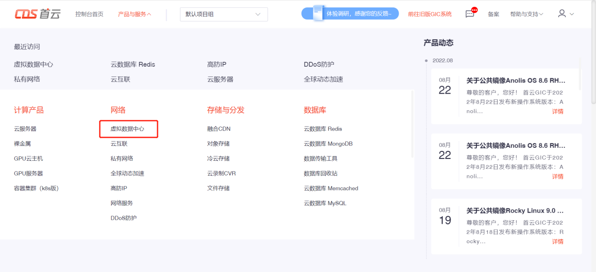Collapse the 产品与服务 menu
The width and height of the screenshot is (596, 272).
[135, 14]
